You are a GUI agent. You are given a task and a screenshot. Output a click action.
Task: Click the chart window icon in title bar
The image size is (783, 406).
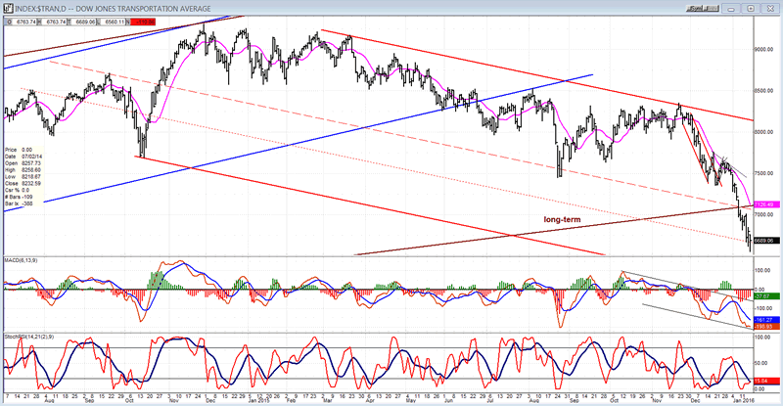[8, 8]
